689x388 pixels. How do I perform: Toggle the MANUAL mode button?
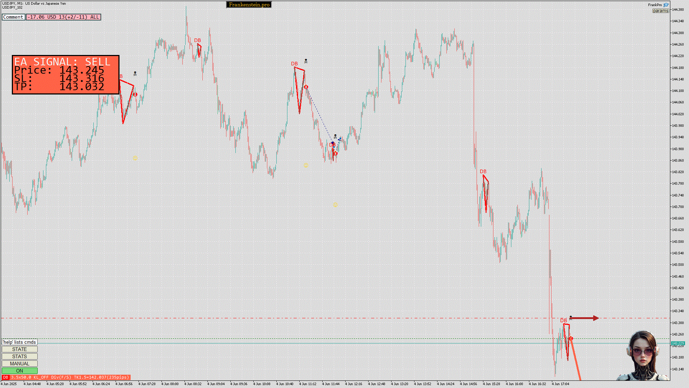(19, 364)
